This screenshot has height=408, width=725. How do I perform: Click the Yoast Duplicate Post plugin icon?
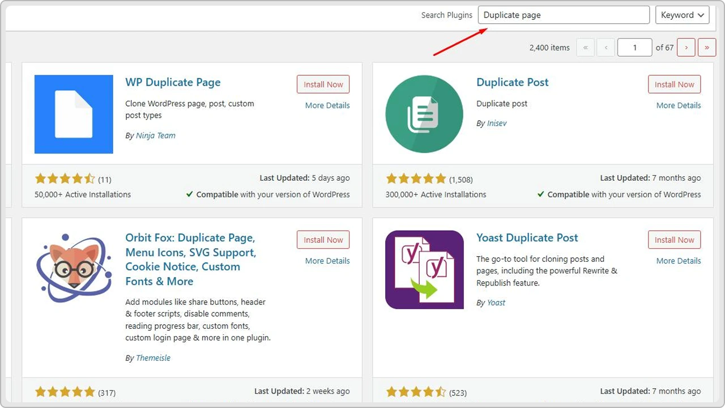tap(424, 270)
